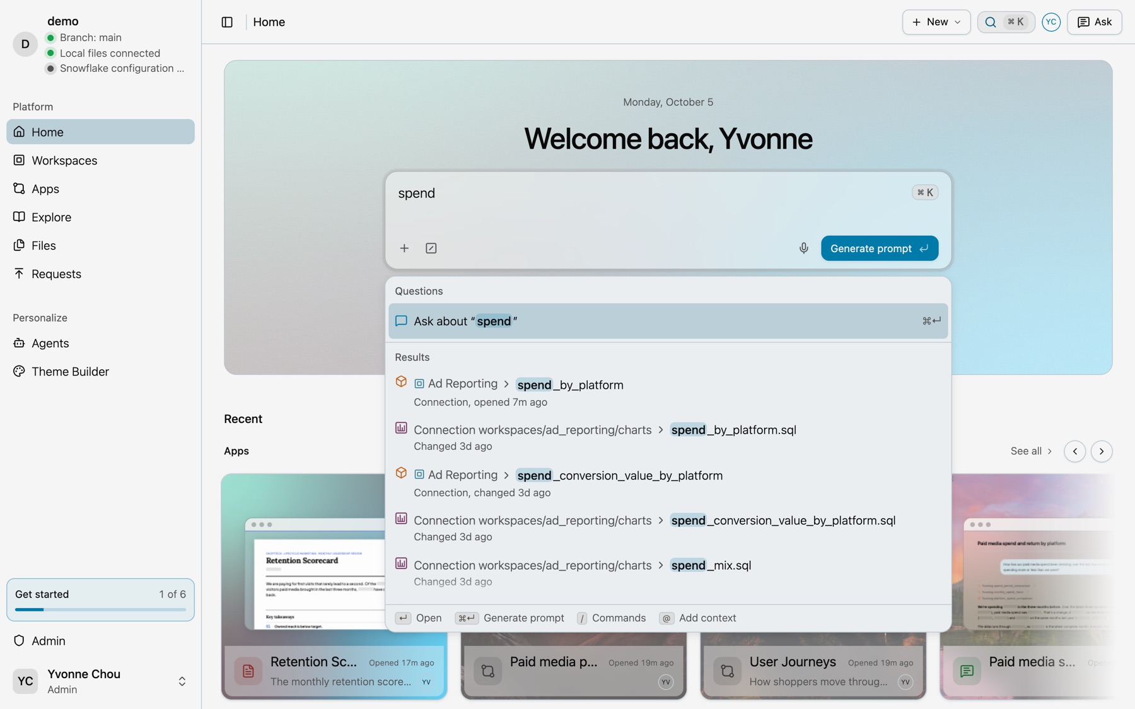
Task: Toggle the sidebar panel icon
Action: click(x=227, y=22)
